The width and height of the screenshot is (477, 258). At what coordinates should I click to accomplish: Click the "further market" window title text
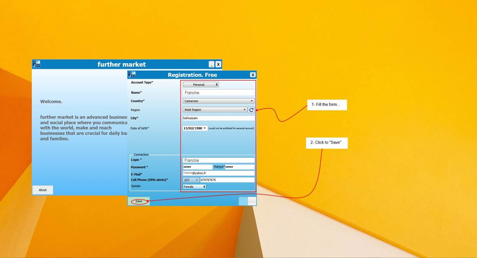pyautogui.click(x=122, y=64)
